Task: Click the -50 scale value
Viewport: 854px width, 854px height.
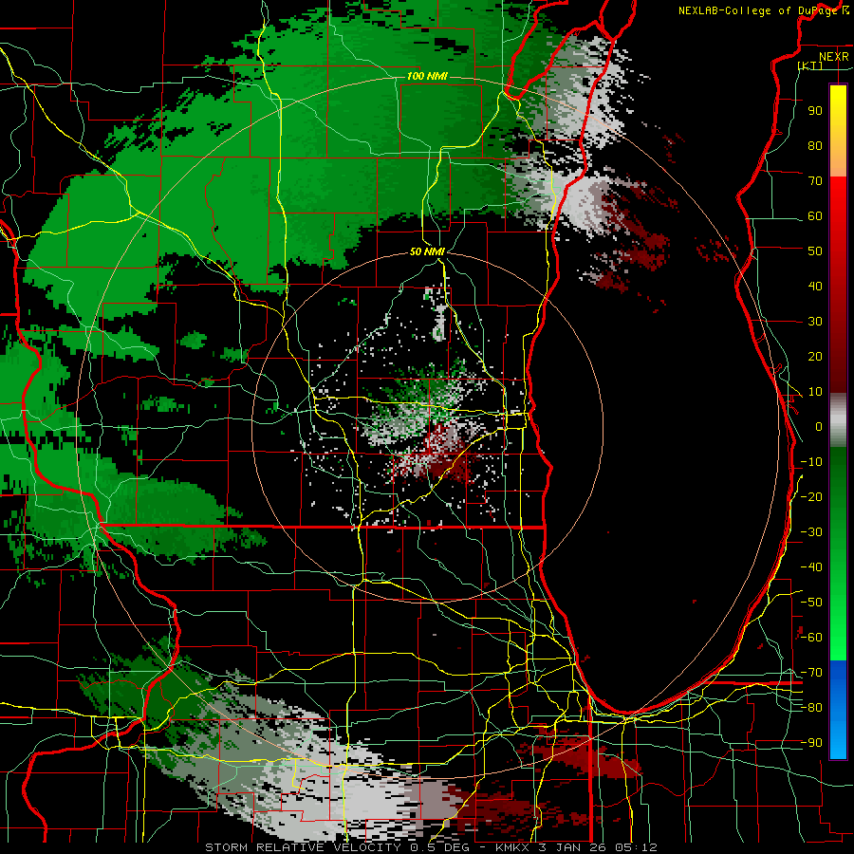Action: [811, 603]
